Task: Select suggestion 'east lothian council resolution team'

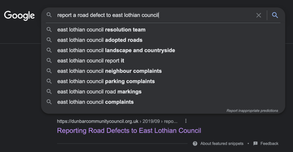Action: (x=101, y=30)
